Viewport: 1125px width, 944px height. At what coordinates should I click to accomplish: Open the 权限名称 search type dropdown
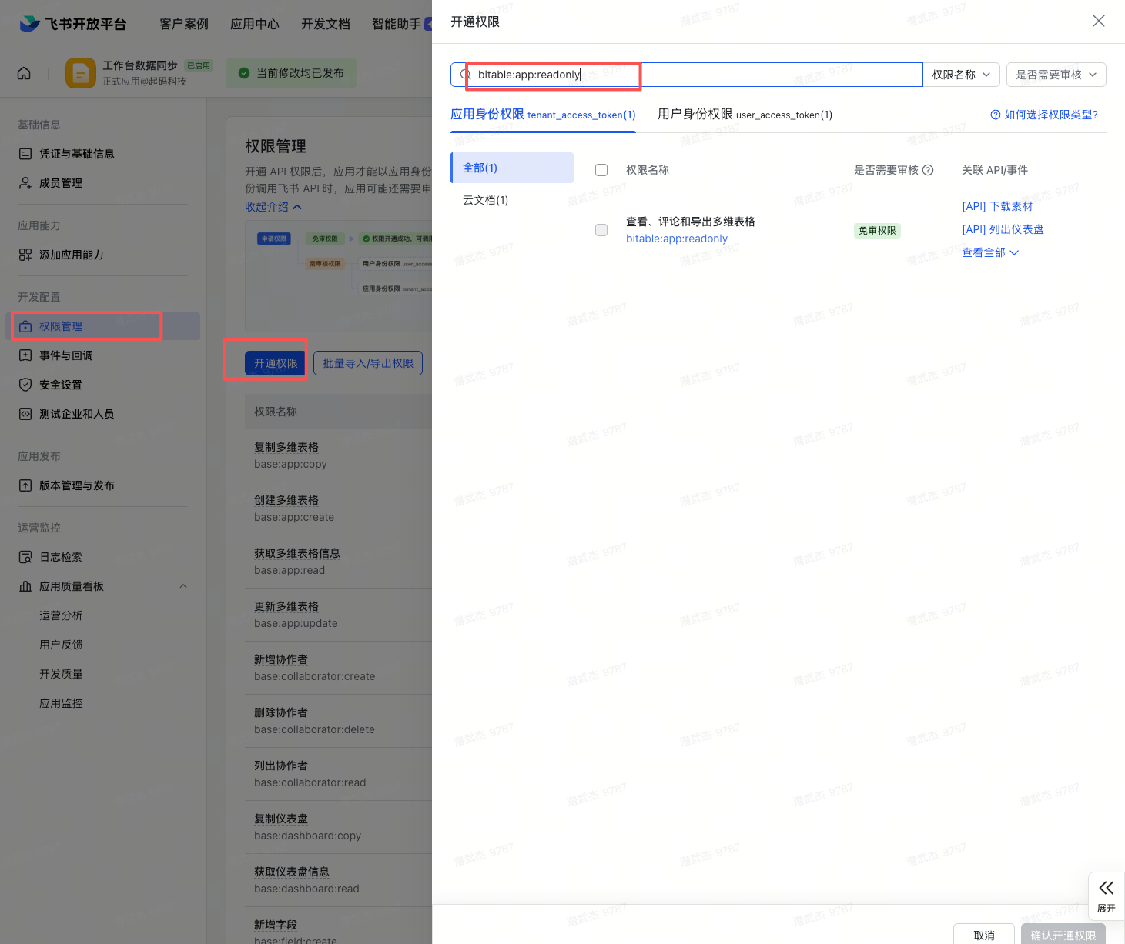(961, 75)
